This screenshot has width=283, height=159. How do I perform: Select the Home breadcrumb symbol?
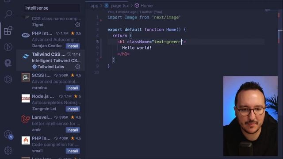pyautogui.click(x=146, y=6)
